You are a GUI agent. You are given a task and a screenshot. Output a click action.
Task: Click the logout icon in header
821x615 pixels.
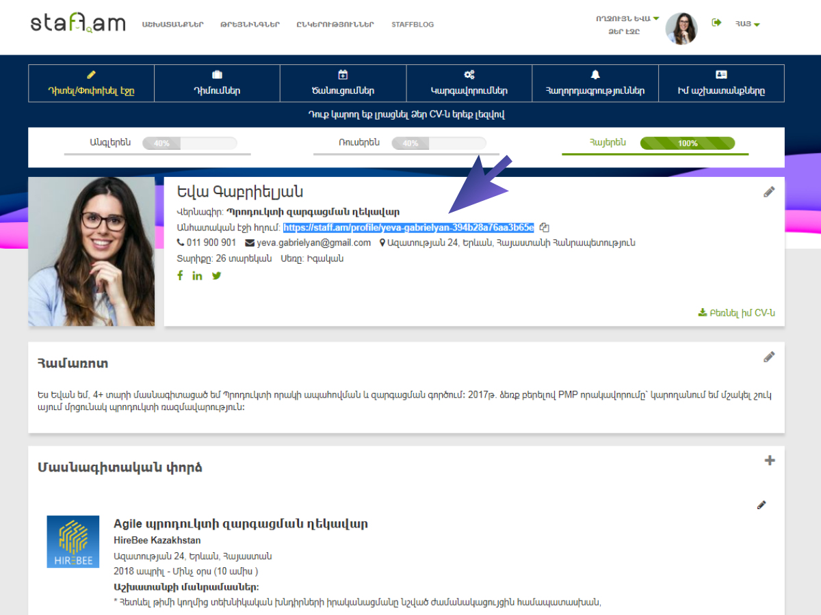point(716,23)
